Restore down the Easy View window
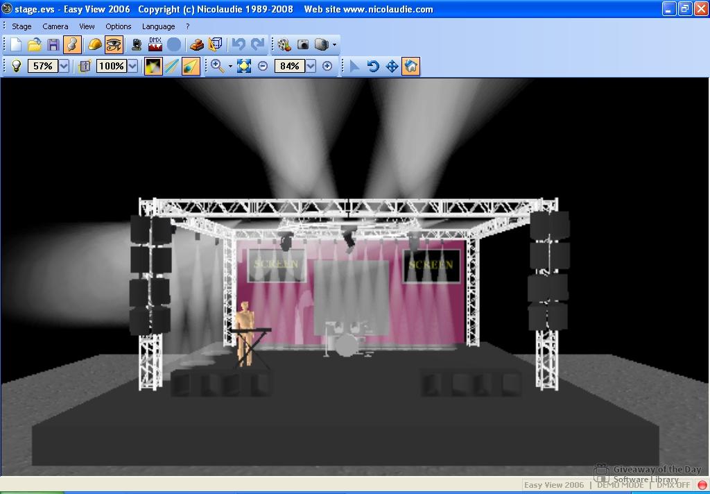 point(685,8)
